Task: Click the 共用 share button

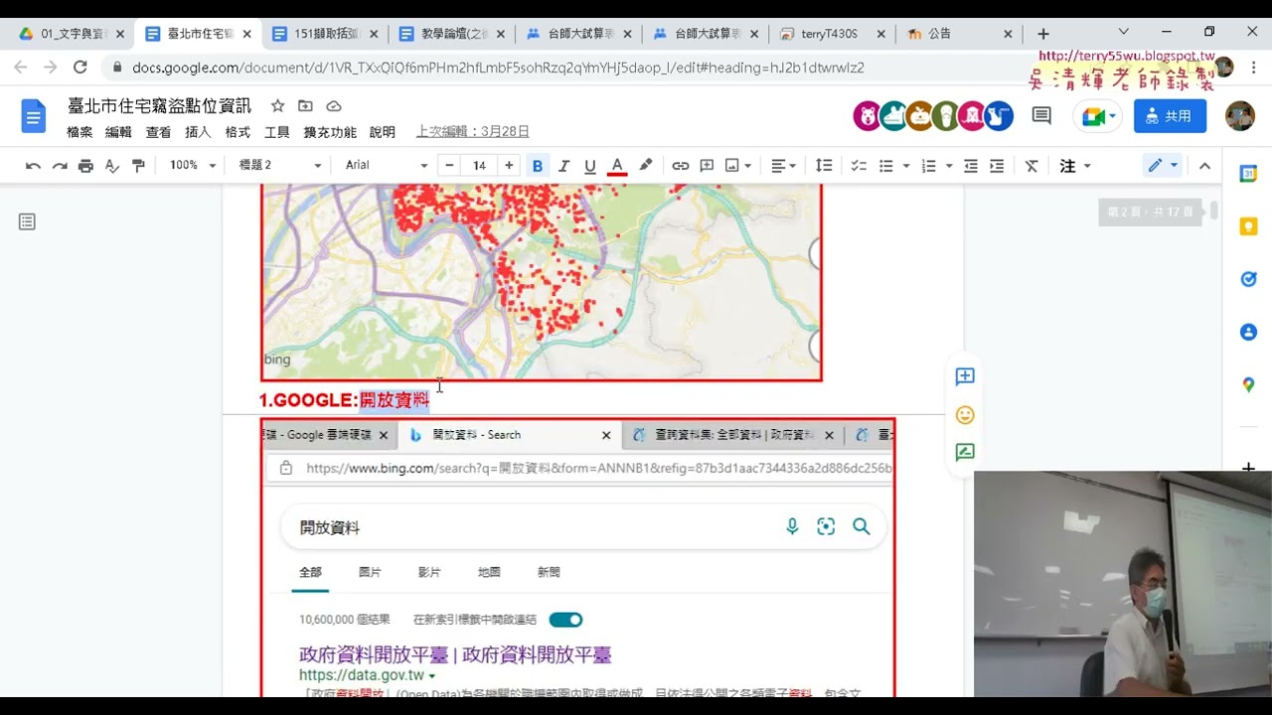Action: tap(1170, 116)
